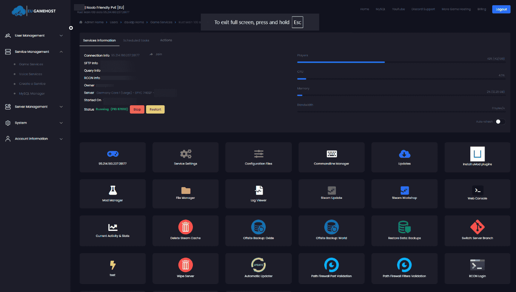Click the Running (PID) status text
The width and height of the screenshot is (516, 292).
pos(112,109)
